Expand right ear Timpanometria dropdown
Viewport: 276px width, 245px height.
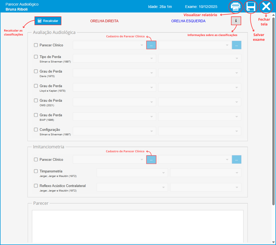132,173
